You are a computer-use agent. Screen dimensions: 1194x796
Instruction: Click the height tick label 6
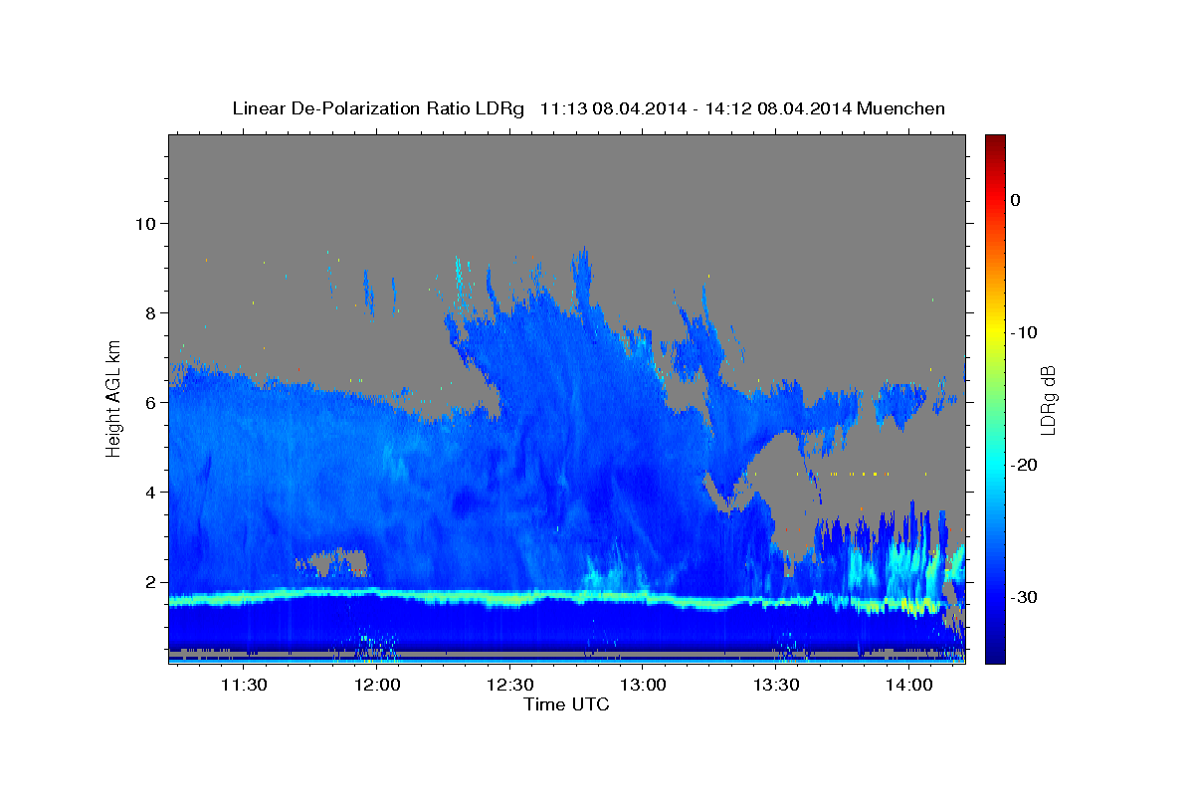click(149, 402)
